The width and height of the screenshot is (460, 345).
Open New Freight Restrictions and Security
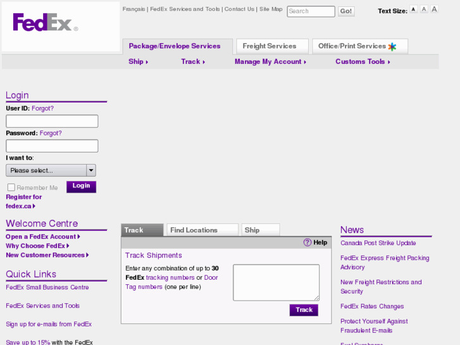[381, 287]
